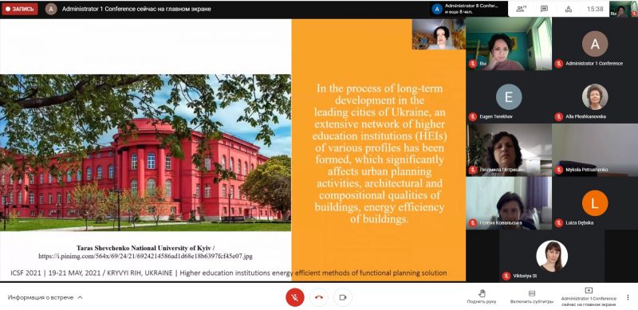This screenshot has width=638, height=310.
Task: Toggle the camera video button
Action: click(343, 297)
